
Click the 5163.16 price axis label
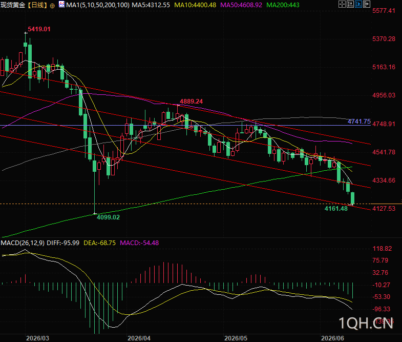tap(384, 67)
